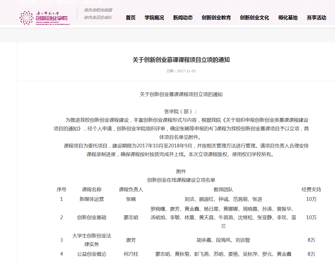Go to 学院概况 in the navigation
The height and width of the screenshot is (262, 335).
(154, 18)
